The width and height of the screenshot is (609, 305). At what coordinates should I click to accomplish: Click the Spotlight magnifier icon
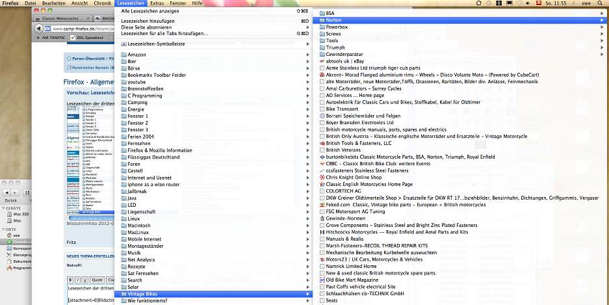click(x=602, y=3)
